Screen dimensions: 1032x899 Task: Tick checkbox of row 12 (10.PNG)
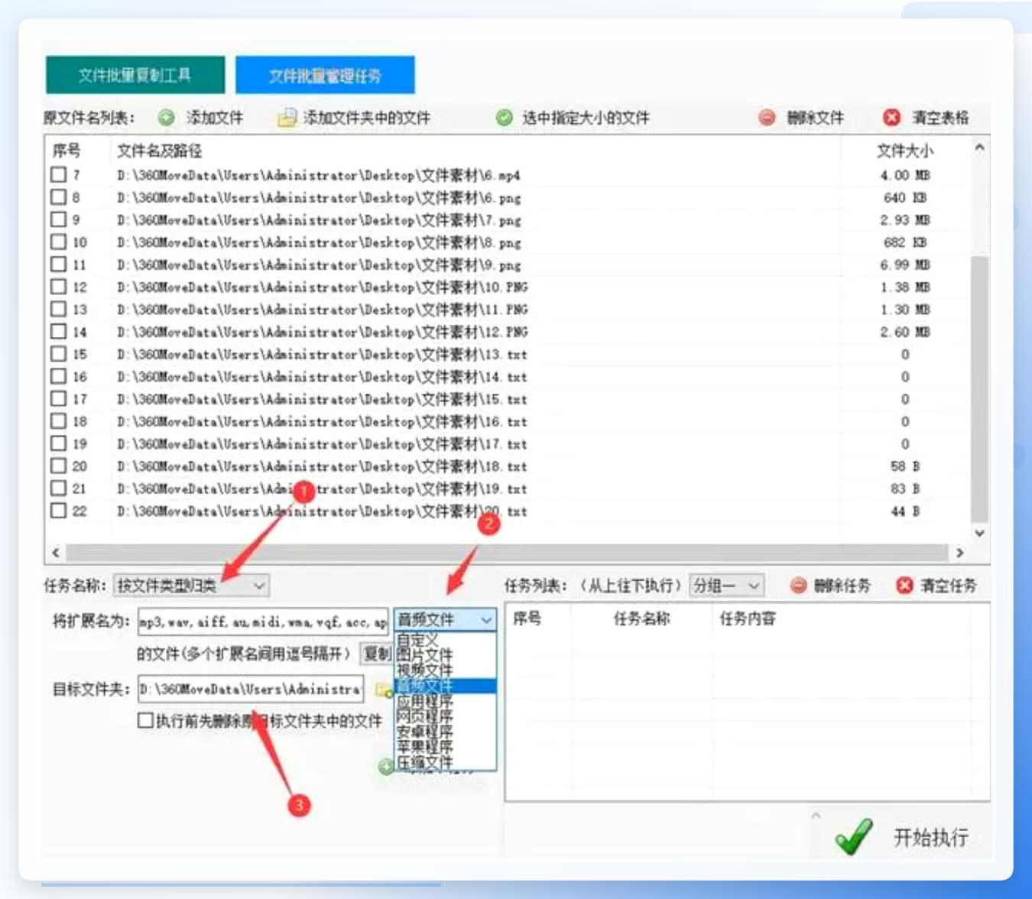pos(58,287)
